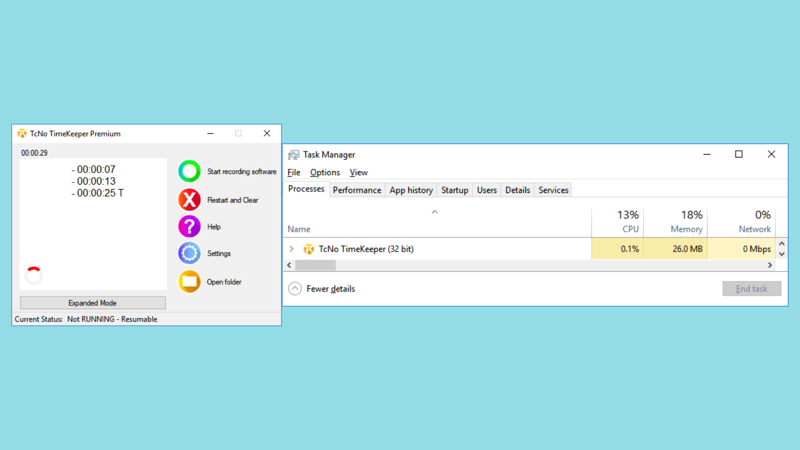Click the End task button

coord(751,288)
